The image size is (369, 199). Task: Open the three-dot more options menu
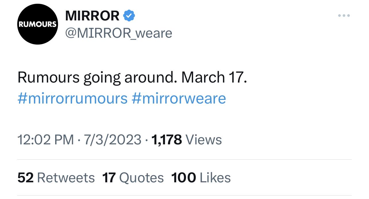344,16
